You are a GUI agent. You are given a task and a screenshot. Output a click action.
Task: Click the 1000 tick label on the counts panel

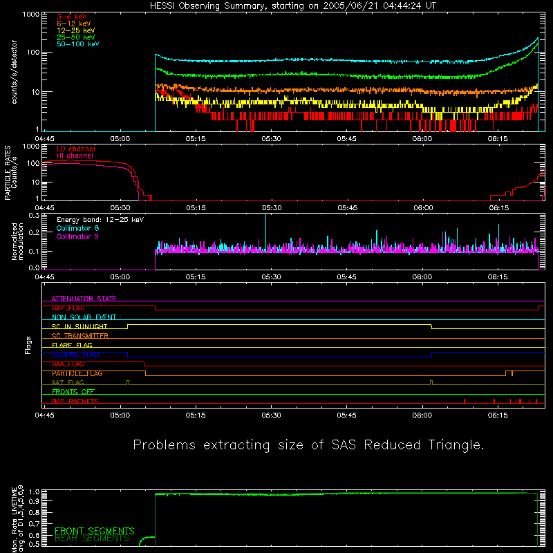coord(31,15)
